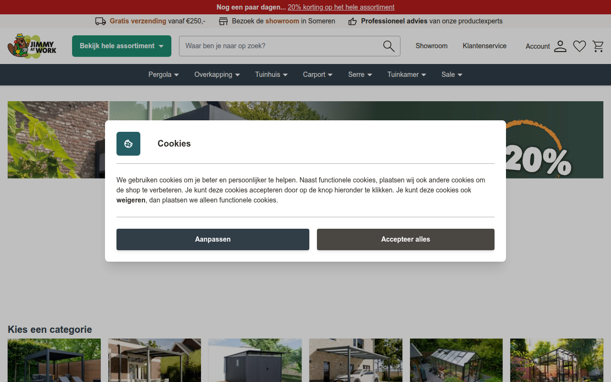
Task: Click the delivery truck icon
Action: pyautogui.click(x=100, y=21)
